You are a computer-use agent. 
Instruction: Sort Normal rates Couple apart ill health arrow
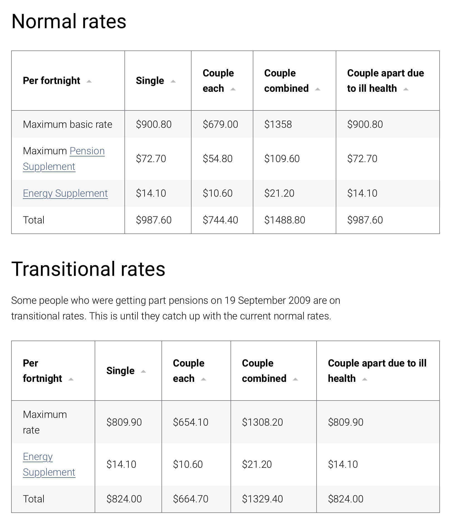coord(406,89)
